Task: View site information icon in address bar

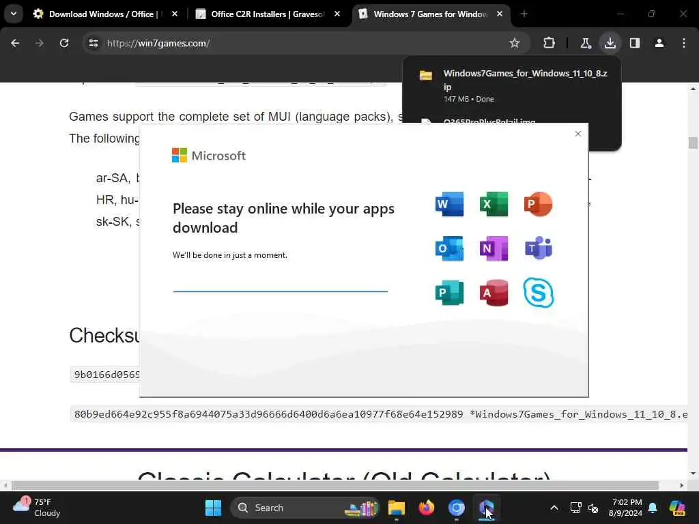Action: tap(93, 43)
